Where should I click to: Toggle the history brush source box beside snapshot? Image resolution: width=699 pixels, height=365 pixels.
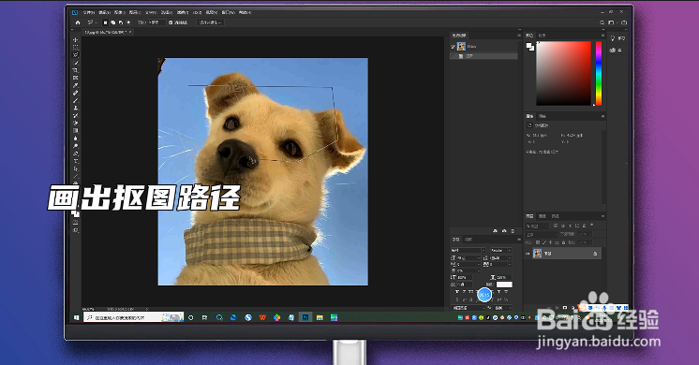(x=453, y=46)
